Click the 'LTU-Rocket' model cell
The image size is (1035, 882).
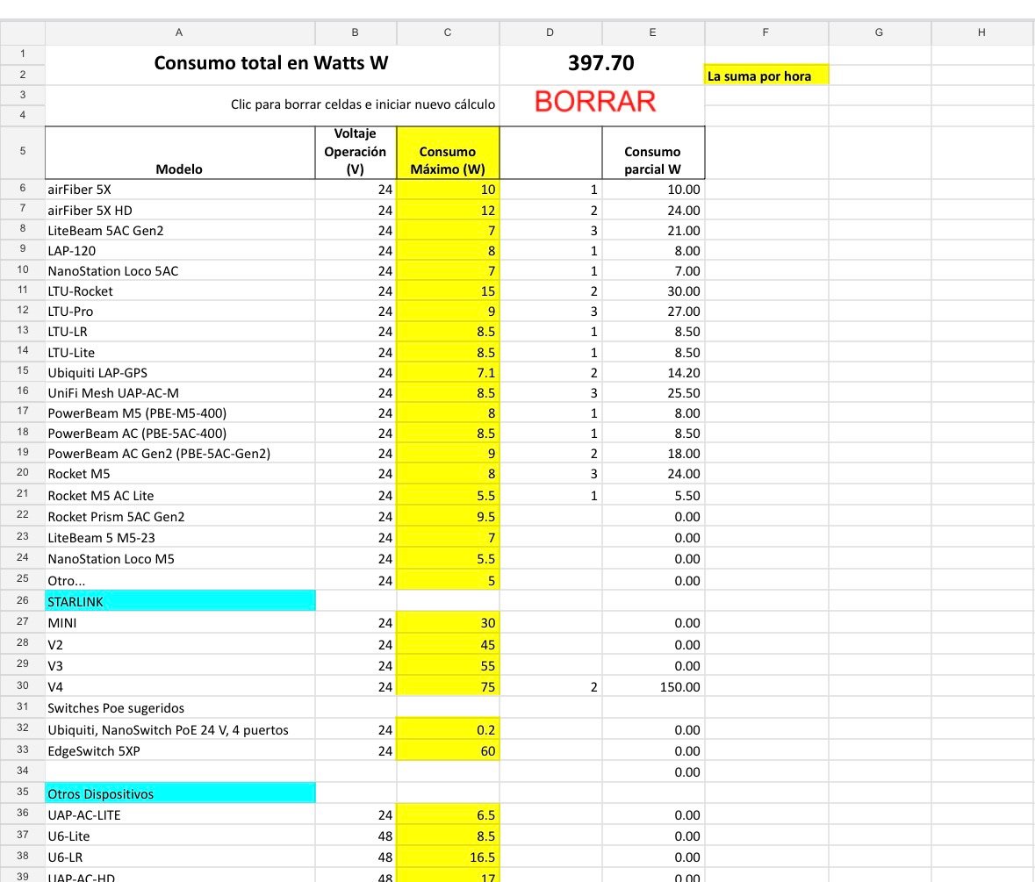point(180,291)
